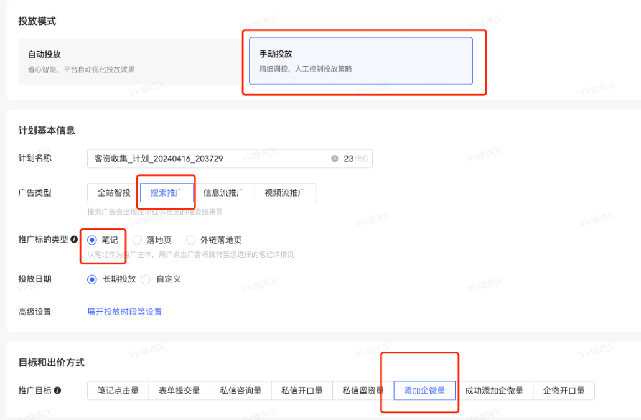
Task: Select the 手动投放 delivery mode
Action: coord(363,60)
